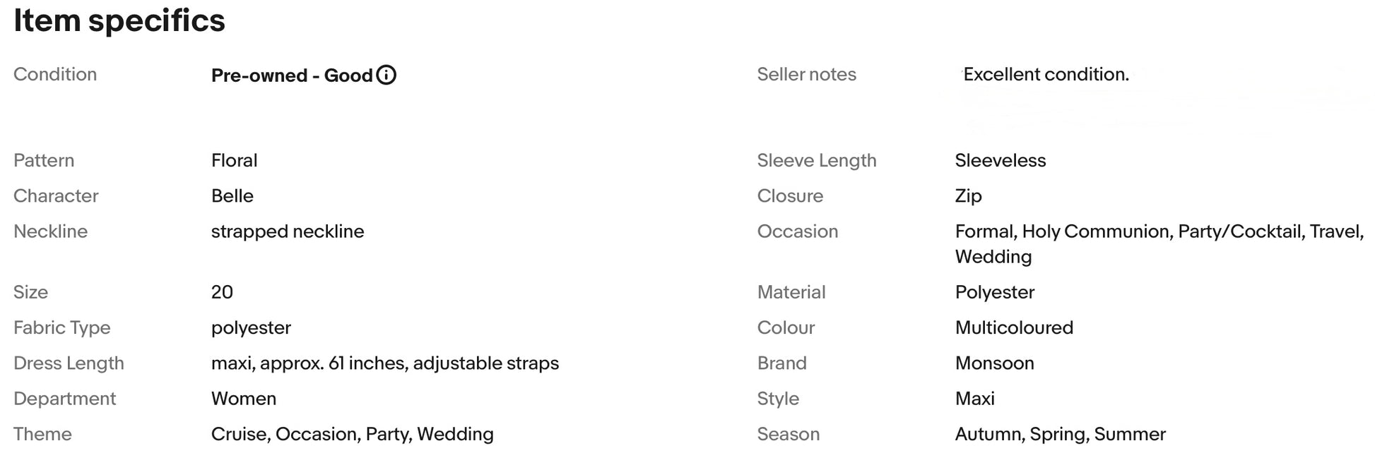Screen dimensions: 1375x465
Task: Click the Monsoon brand value
Action: coord(994,363)
